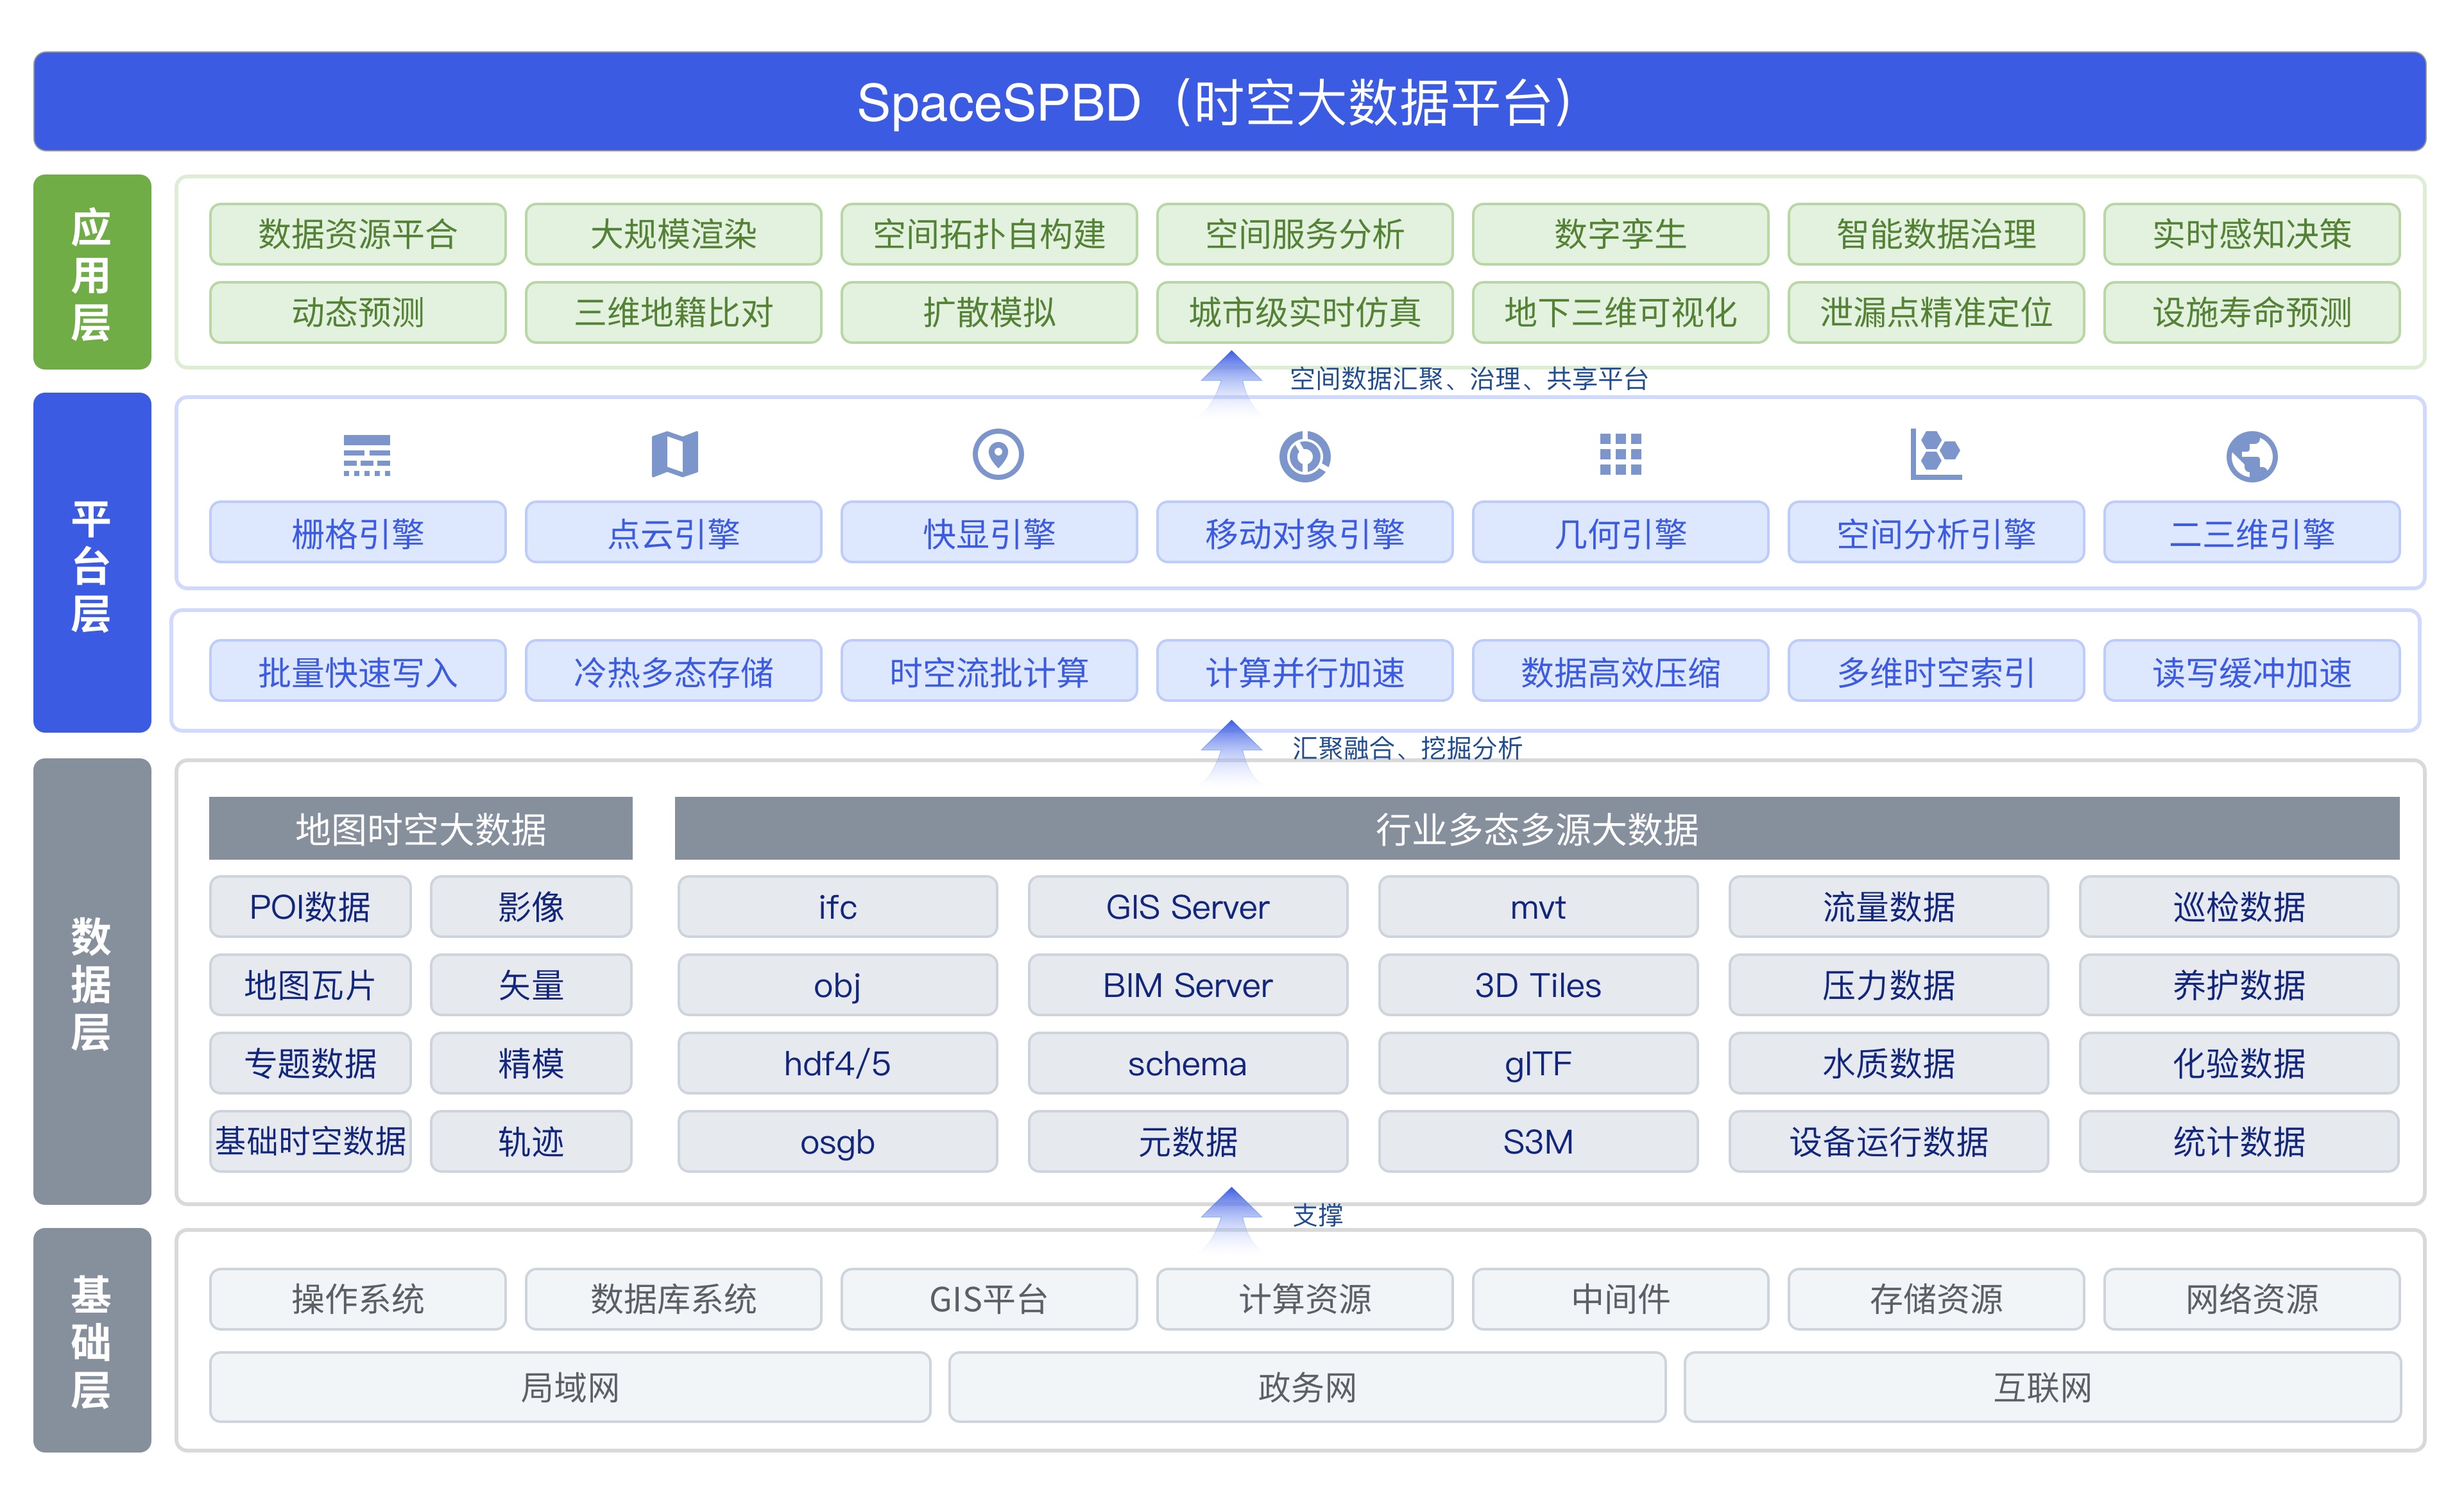Click the point cloud map icon
Image resolution: width=2464 pixels, height=1500 pixels.
[x=674, y=455]
